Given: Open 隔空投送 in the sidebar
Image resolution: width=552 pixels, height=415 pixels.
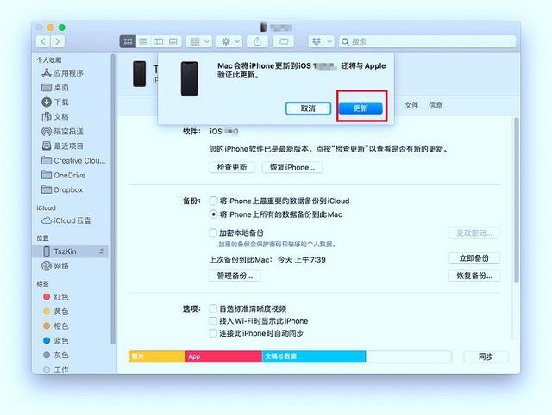Looking at the screenshot, I should [63, 132].
